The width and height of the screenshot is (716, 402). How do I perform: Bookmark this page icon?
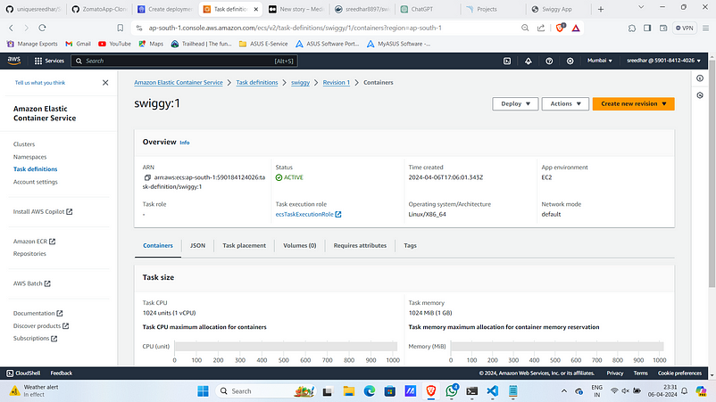click(x=121, y=28)
